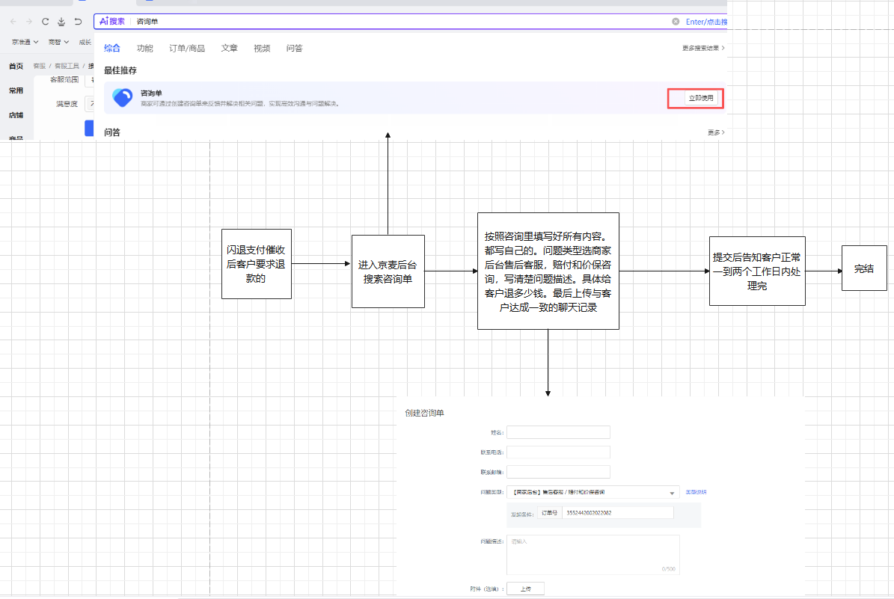Open the 京准通 dropdown menu
Screen dimensions: 894x599
[x=25, y=42]
